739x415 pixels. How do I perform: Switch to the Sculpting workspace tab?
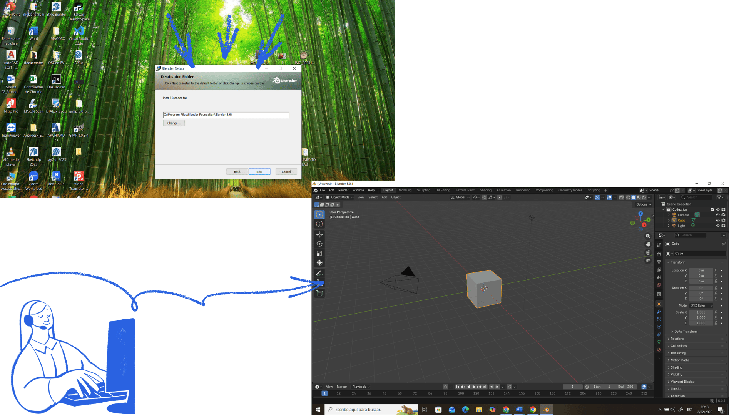coord(423,190)
